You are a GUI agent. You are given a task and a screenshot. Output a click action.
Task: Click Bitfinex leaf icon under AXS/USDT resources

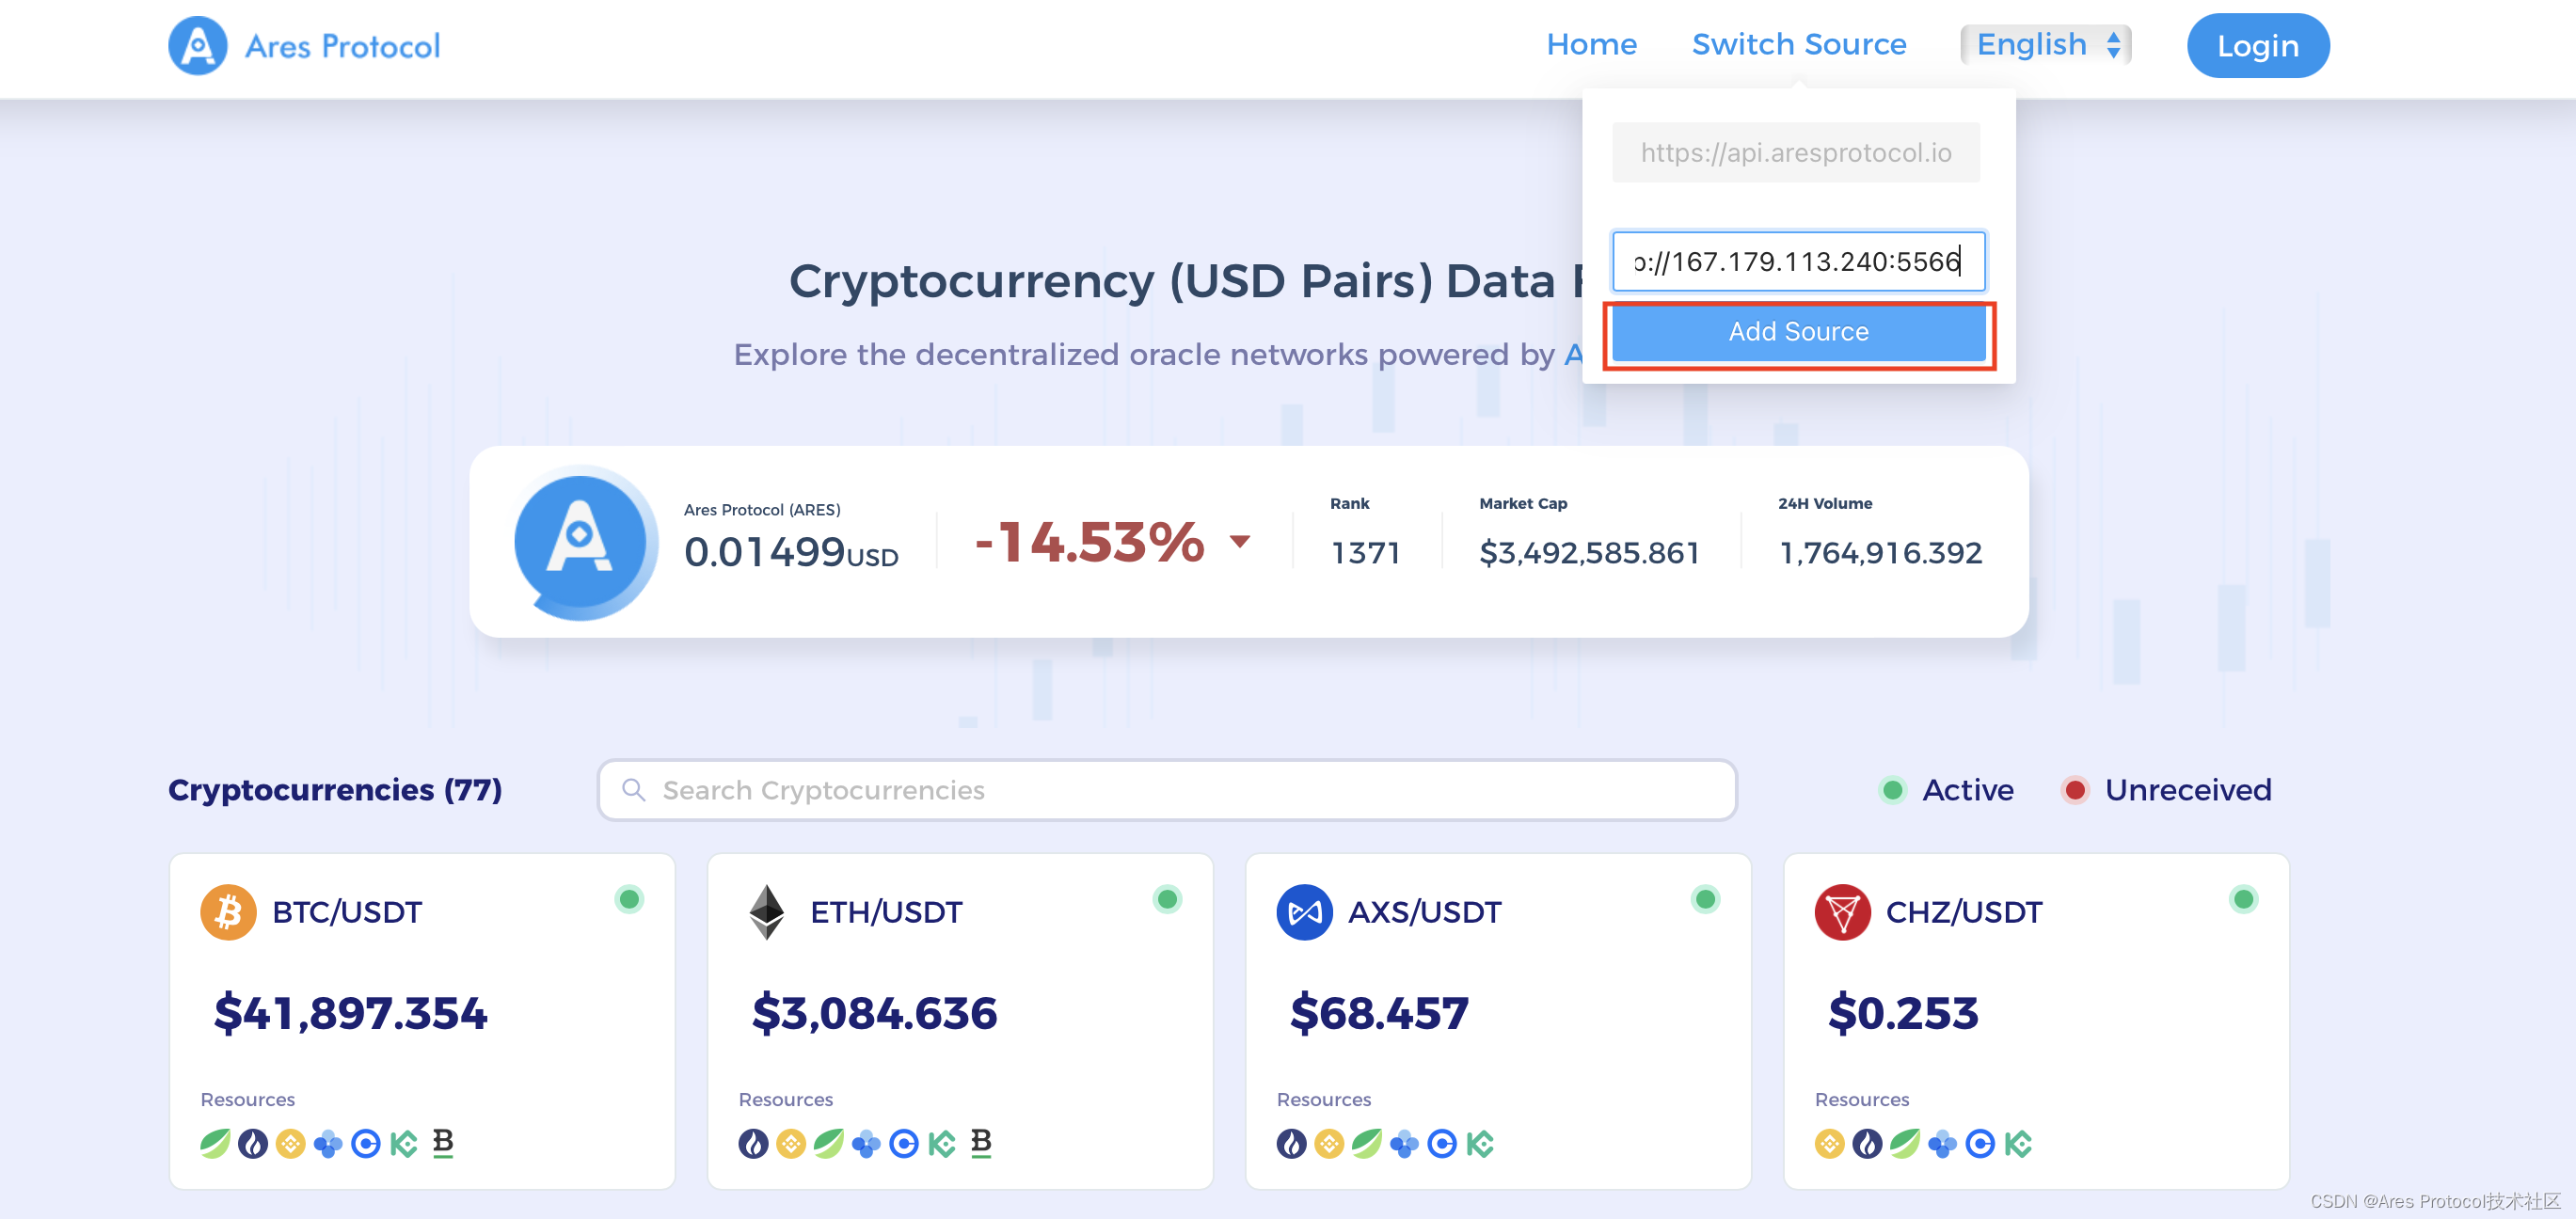pos(1366,1143)
